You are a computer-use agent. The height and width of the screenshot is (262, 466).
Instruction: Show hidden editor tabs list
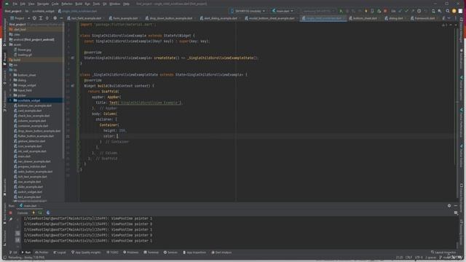449,18
